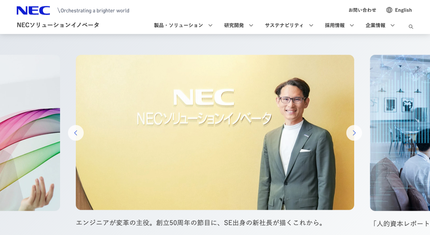
Task: Open the new president interview slide image
Action: [215, 132]
